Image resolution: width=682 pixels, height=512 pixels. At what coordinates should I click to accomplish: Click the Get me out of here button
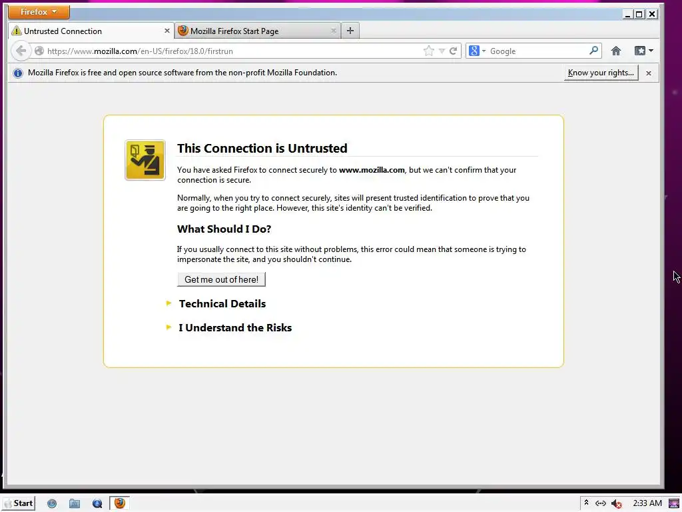pos(221,279)
